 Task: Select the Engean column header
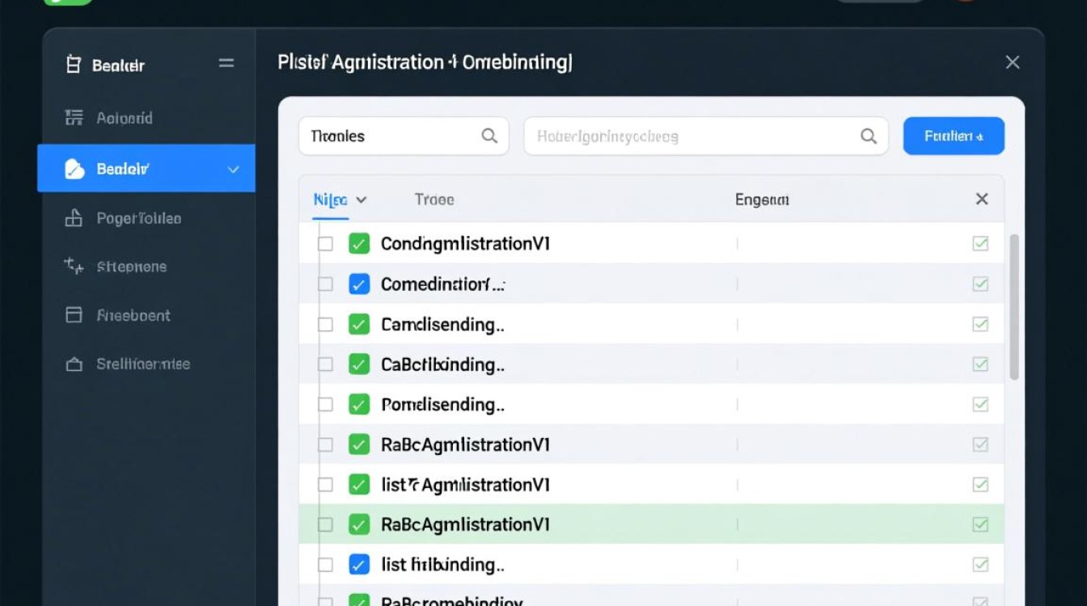(x=762, y=200)
